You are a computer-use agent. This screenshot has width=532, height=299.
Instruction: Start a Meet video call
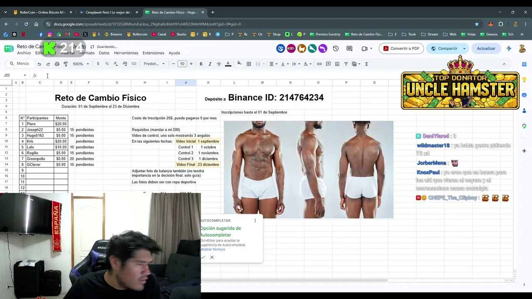click(x=367, y=49)
